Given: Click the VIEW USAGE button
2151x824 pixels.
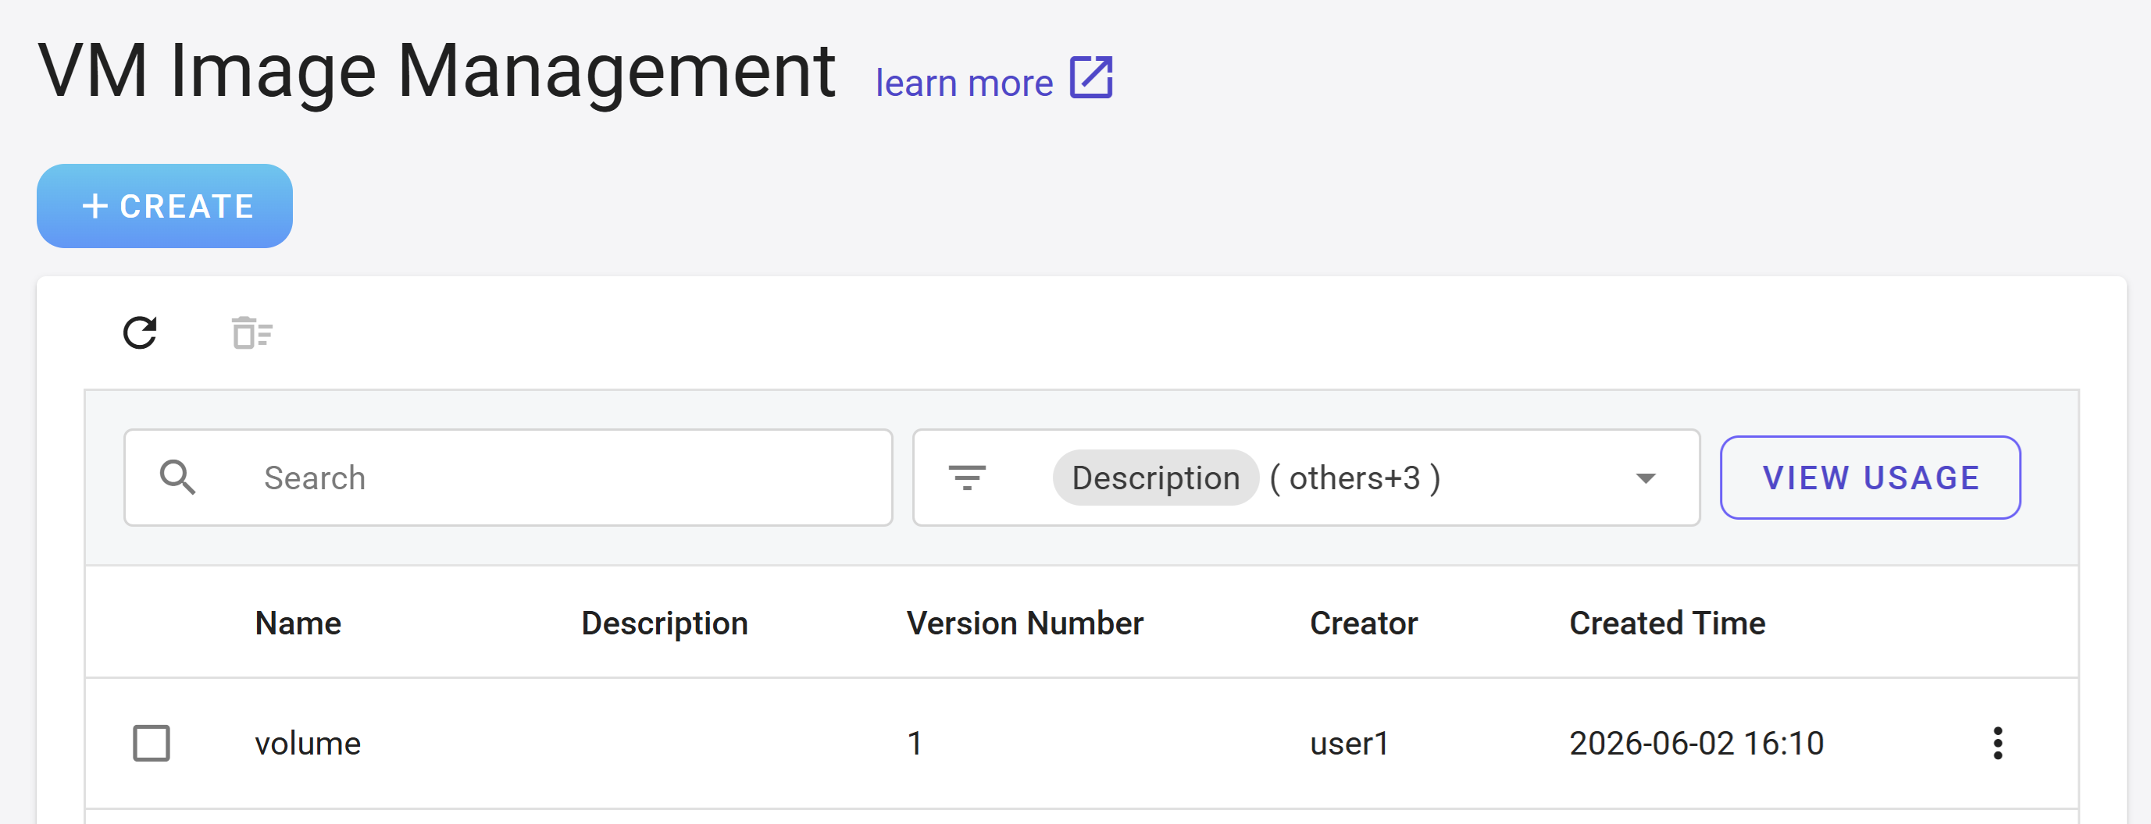Looking at the screenshot, I should 1870,478.
